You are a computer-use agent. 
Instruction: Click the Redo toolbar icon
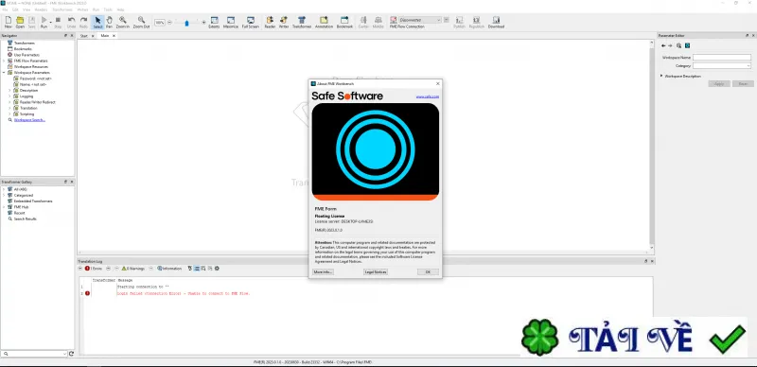(83, 22)
